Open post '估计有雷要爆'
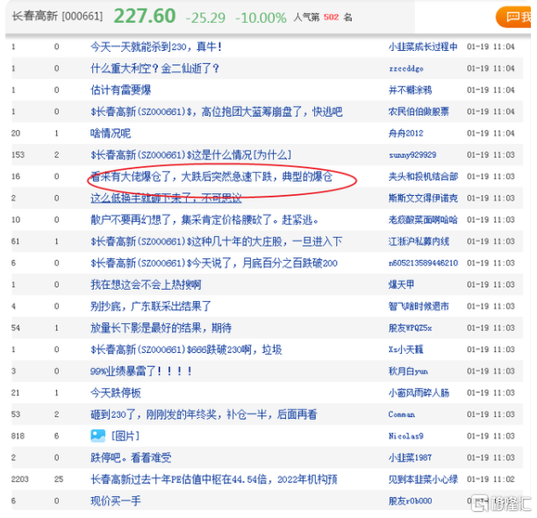Image resolution: width=537 pixels, height=518 pixels. click(x=121, y=90)
